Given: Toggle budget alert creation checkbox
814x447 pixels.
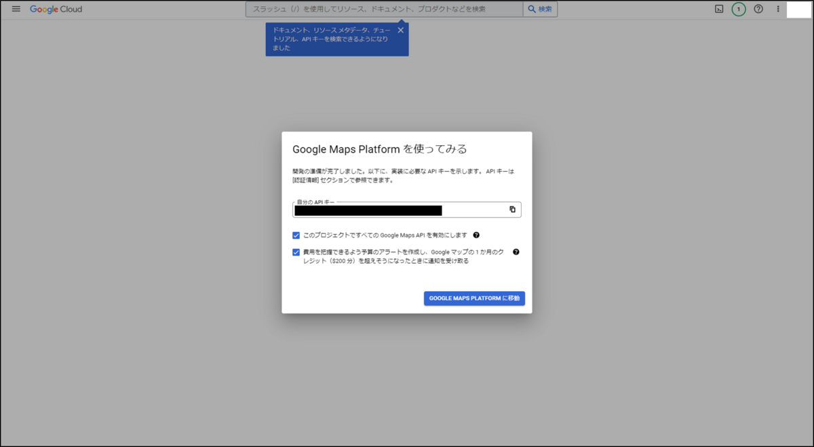Looking at the screenshot, I should pos(296,252).
